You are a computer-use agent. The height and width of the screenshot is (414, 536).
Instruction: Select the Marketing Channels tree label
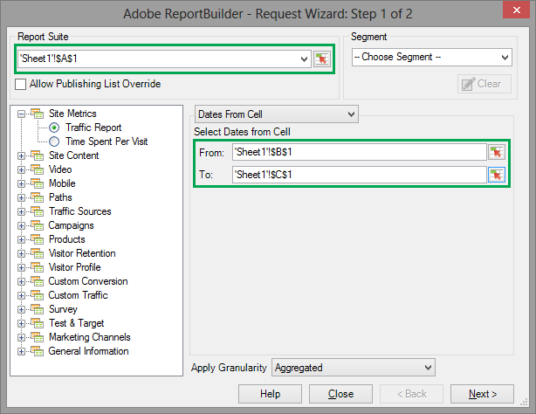click(90, 337)
